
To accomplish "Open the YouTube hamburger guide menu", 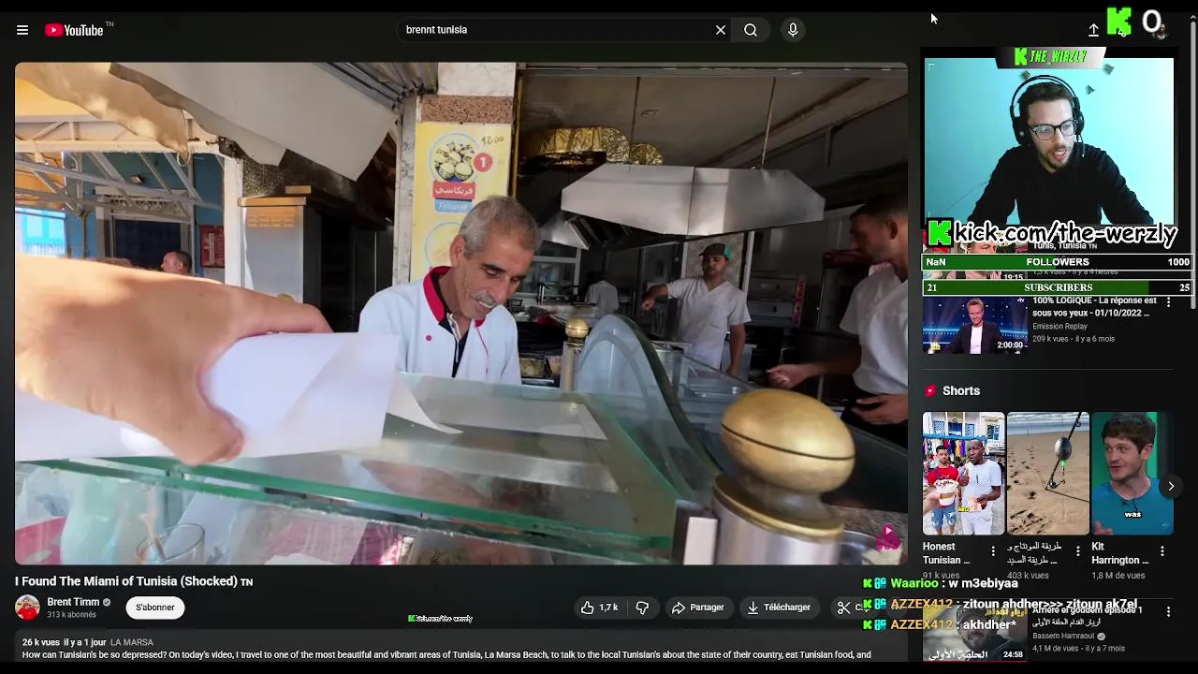I will (x=22, y=30).
